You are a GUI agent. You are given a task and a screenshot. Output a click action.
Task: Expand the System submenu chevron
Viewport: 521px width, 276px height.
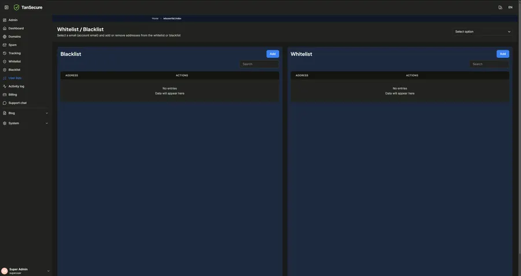[46, 123]
